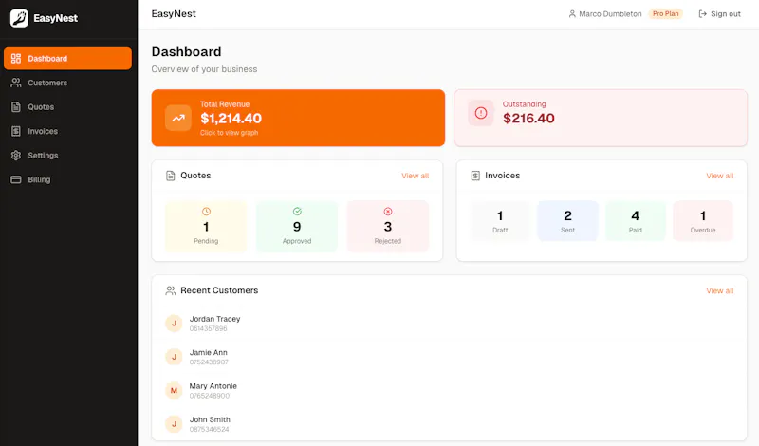759x446 pixels.
Task: Click the user profile icon beside Marco Dumbleton
Action: point(572,14)
